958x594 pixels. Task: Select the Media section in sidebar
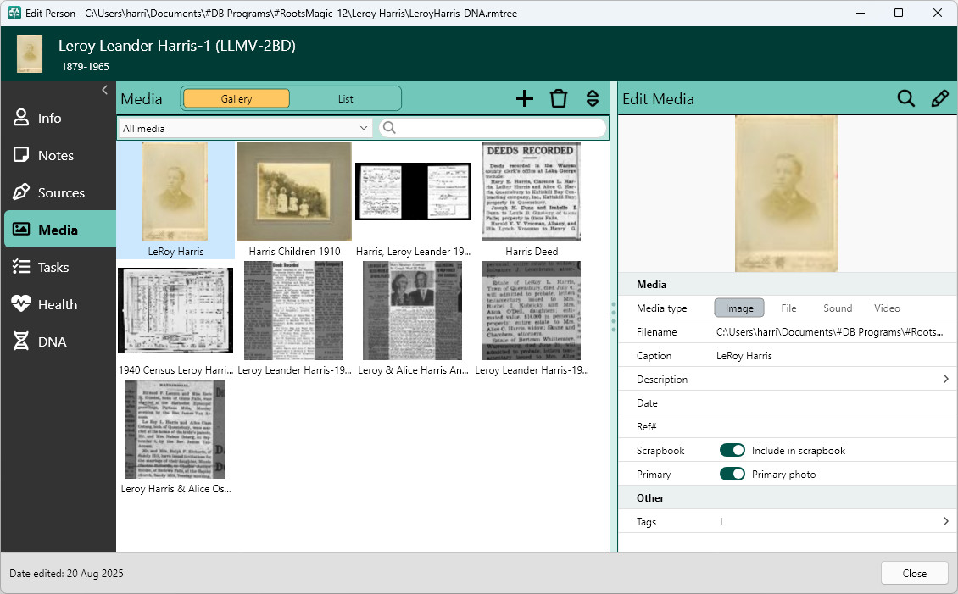[60, 230]
